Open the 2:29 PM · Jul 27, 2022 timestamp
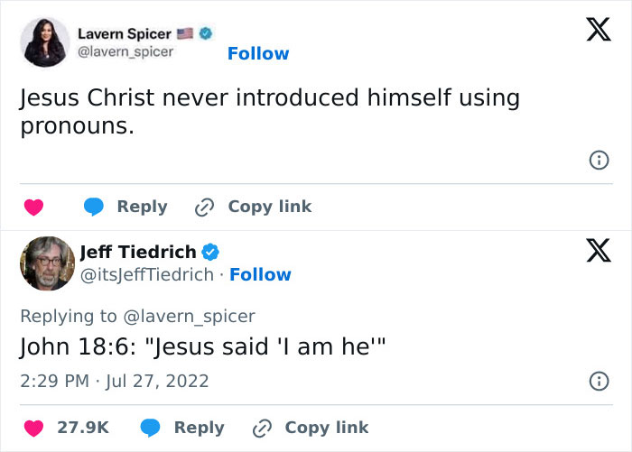Screen dimensions: 632x452 pos(114,381)
